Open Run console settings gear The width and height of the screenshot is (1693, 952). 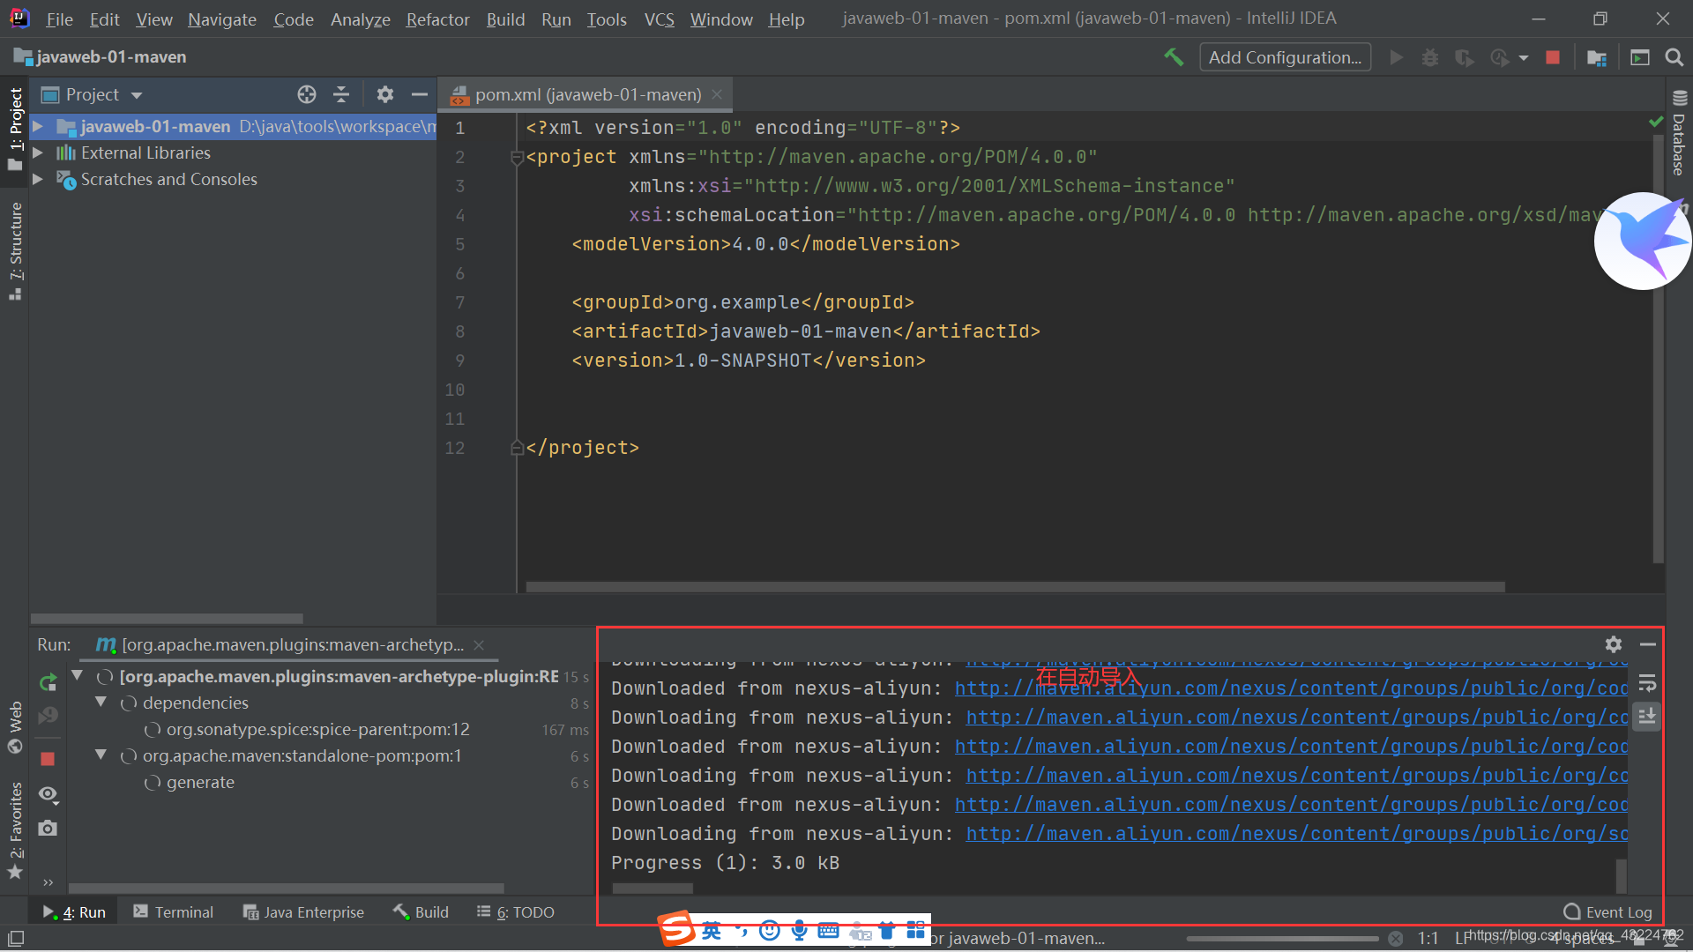click(1613, 644)
